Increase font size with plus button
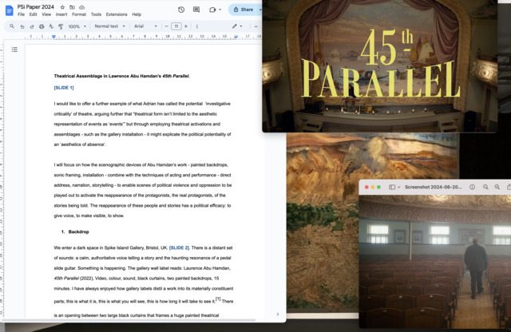 click(x=186, y=26)
